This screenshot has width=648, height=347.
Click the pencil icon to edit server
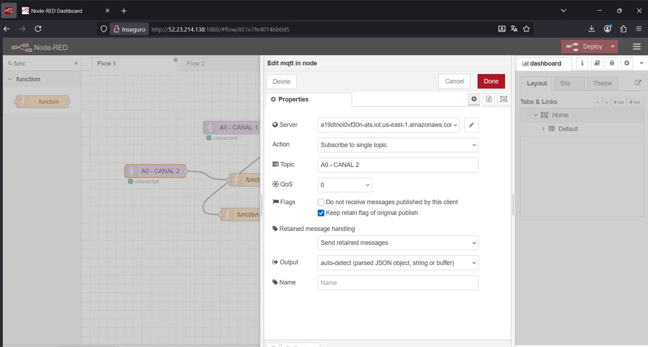tap(471, 125)
